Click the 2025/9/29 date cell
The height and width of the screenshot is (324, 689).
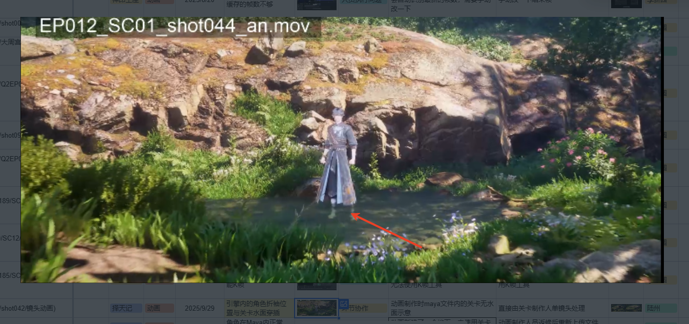(200, 308)
